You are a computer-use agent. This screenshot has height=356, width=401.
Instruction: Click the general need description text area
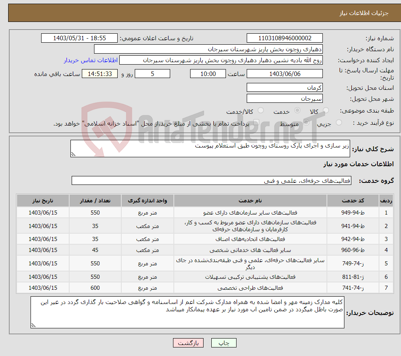coord(210,148)
